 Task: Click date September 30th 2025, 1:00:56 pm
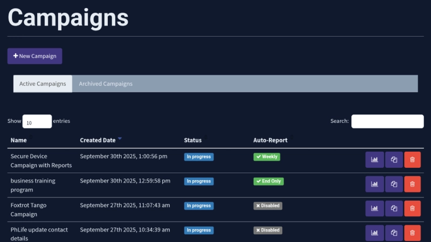[123, 156]
